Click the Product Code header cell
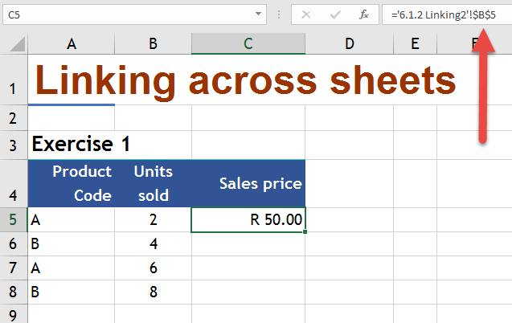This screenshot has height=323, width=512. (x=71, y=183)
